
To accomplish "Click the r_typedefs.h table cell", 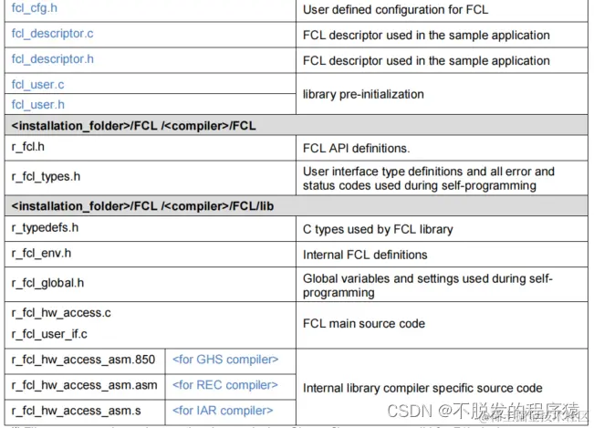I will (150, 229).
